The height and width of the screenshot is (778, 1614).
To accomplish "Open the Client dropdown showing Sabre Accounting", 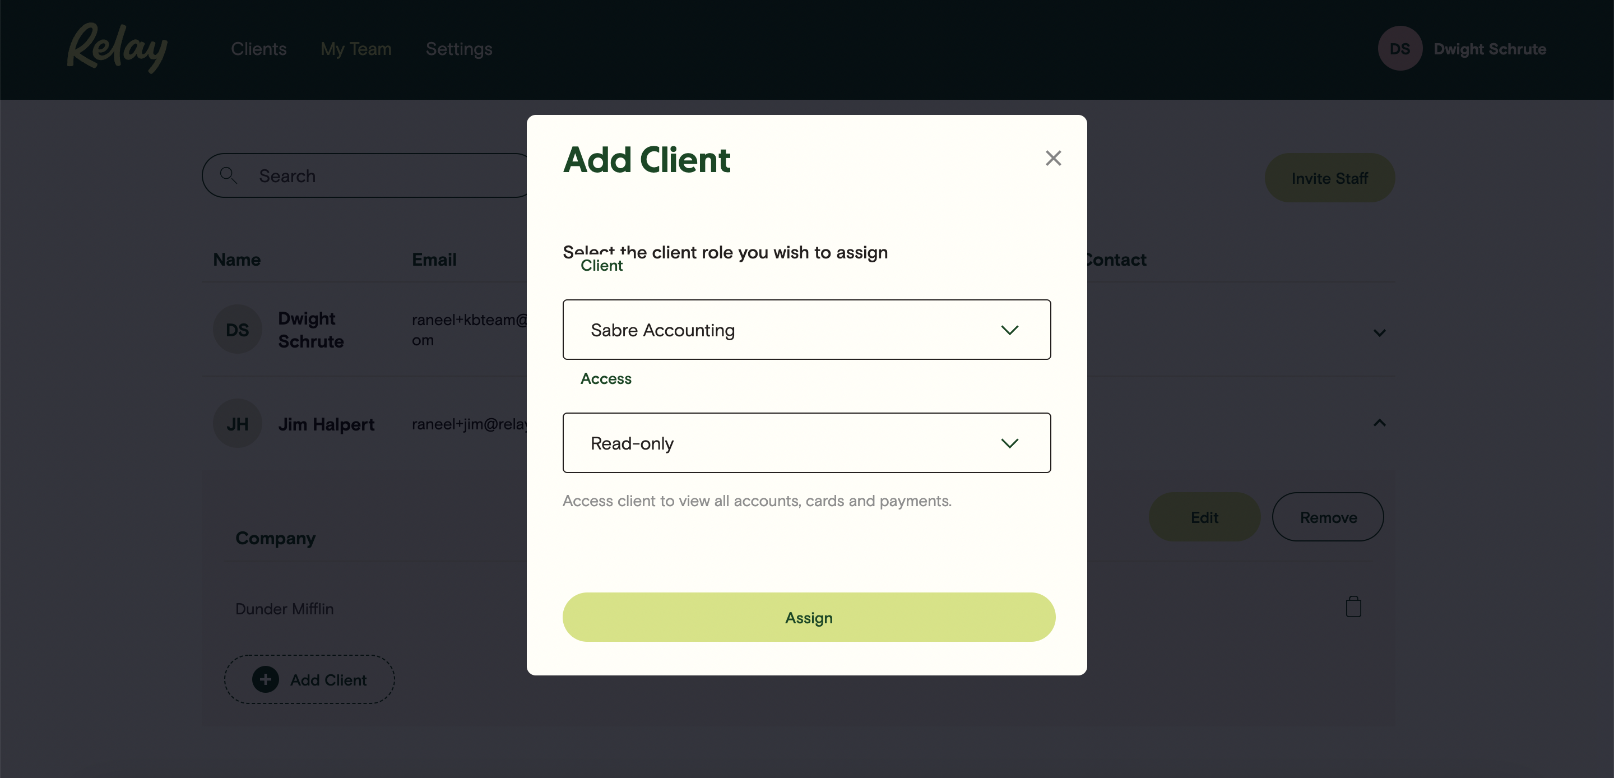I will (806, 330).
